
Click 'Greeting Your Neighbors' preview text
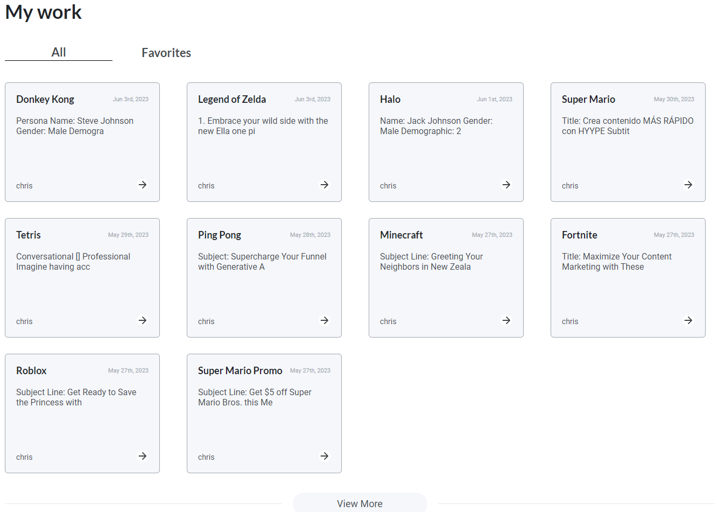432,262
